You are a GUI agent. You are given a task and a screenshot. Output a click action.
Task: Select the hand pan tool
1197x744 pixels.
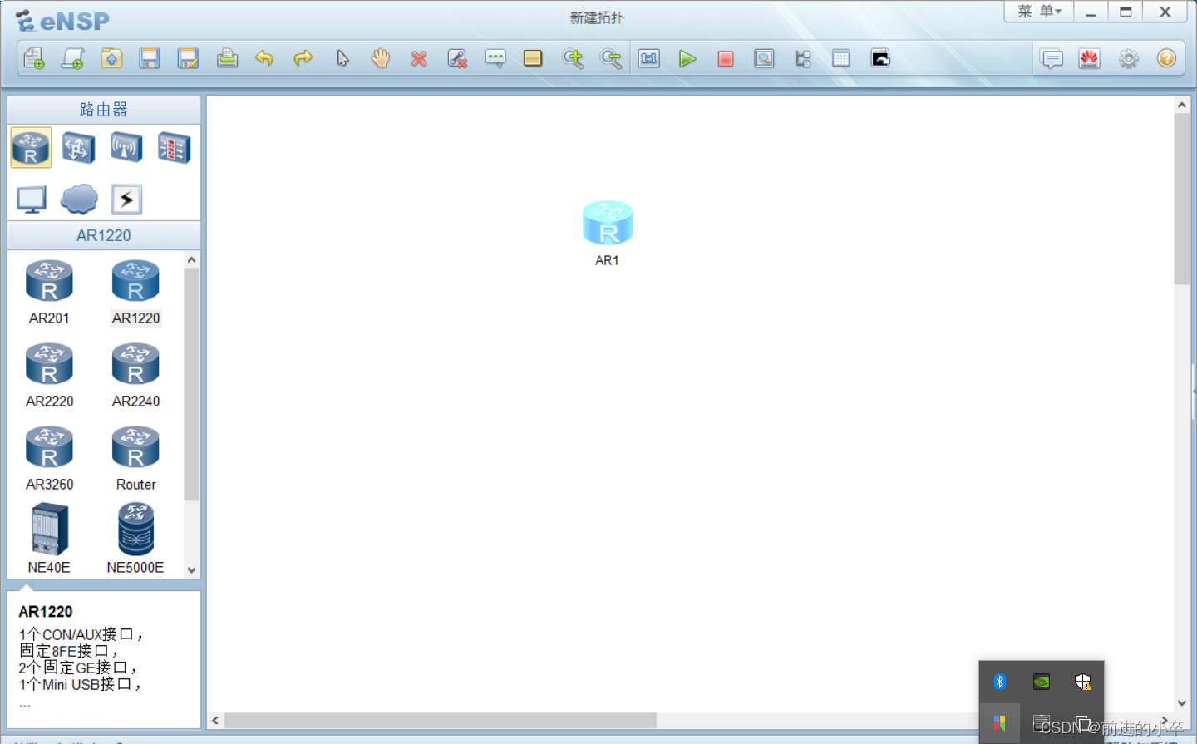point(381,58)
